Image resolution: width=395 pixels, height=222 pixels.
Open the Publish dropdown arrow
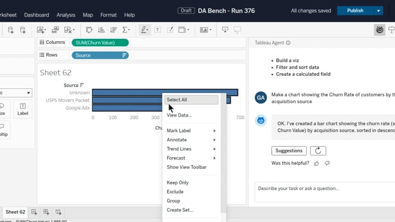click(378, 11)
